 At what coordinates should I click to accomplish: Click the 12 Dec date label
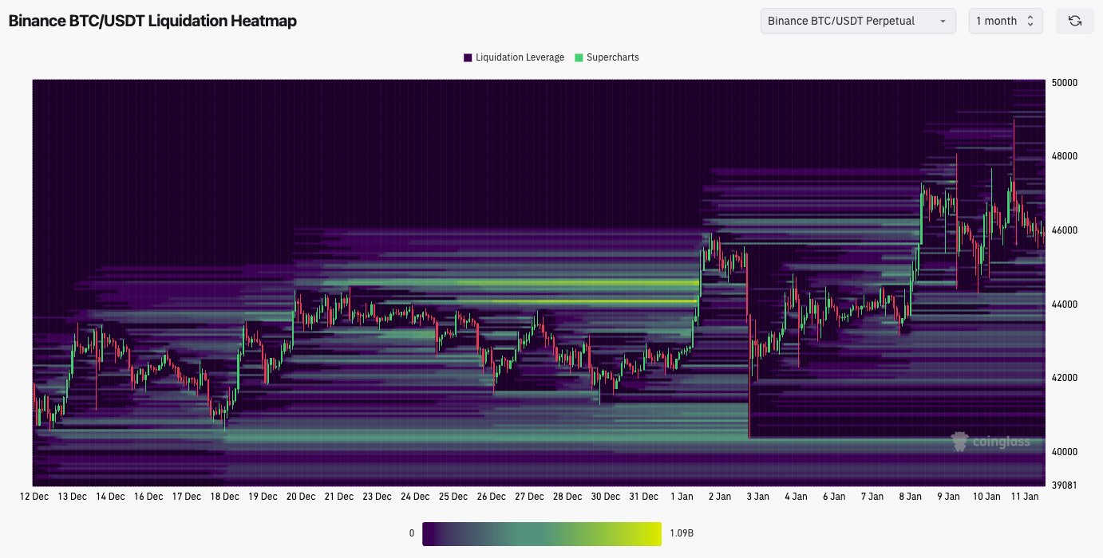tap(34, 497)
